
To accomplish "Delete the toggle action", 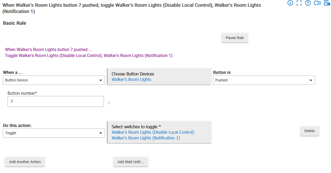I will click(309, 131).
